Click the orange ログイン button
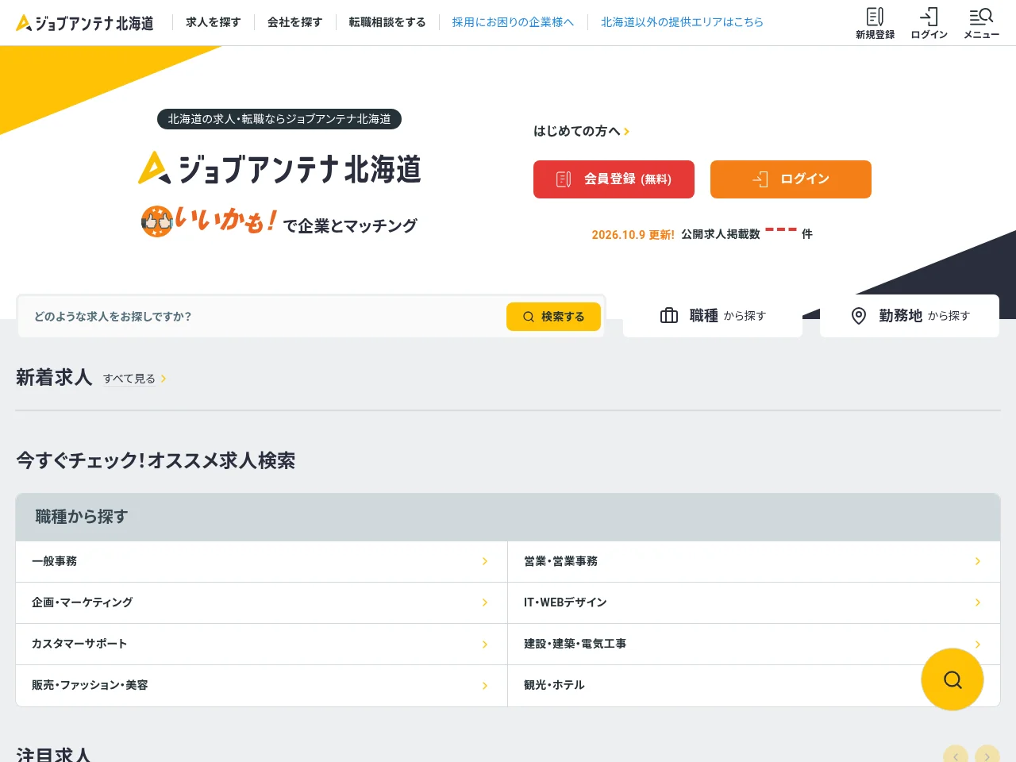The image size is (1016, 762). click(x=791, y=179)
